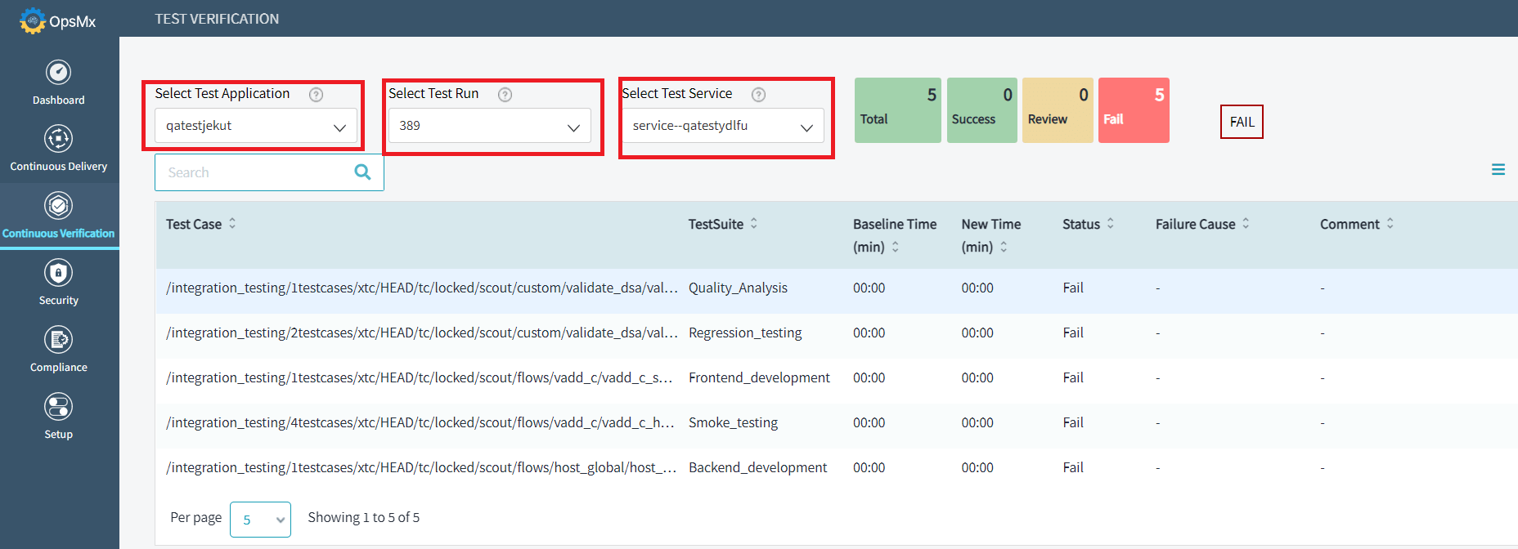
Task: Click the Total count card
Action: [898, 110]
